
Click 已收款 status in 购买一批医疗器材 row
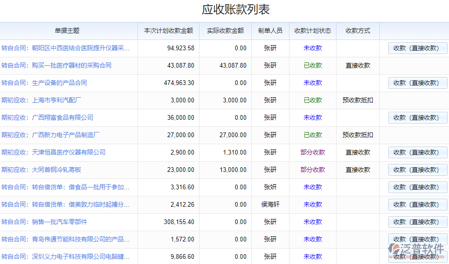313,65
